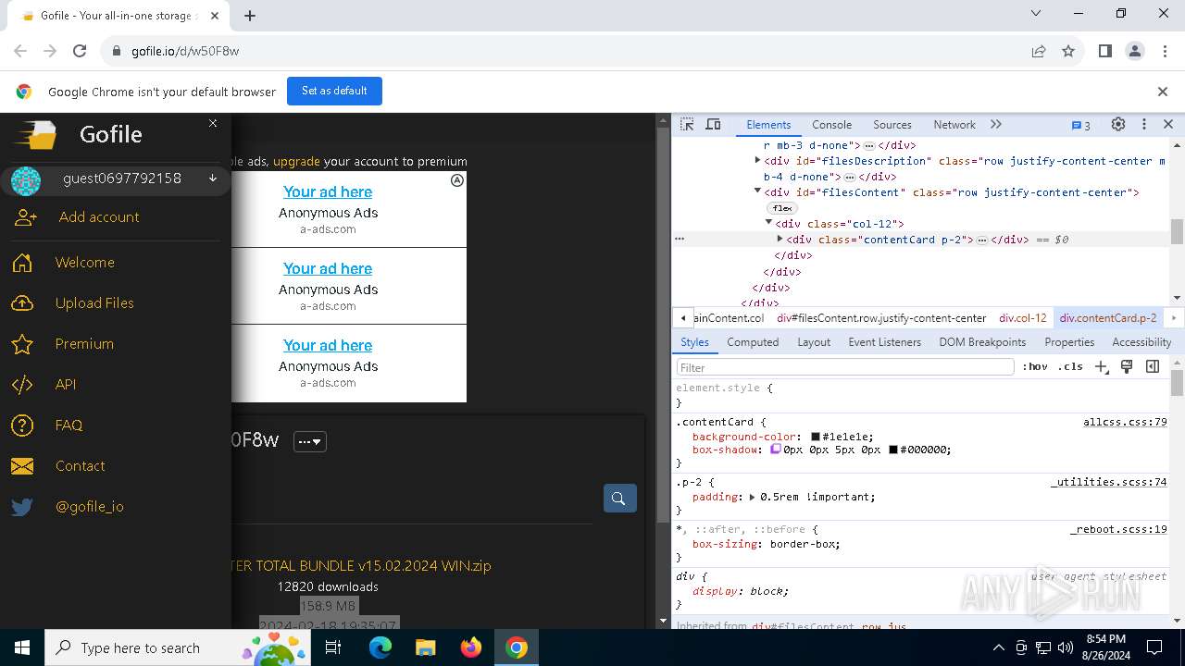This screenshot has height=666, width=1185.
Task: Open the 3 issues badge
Action: click(1080, 125)
